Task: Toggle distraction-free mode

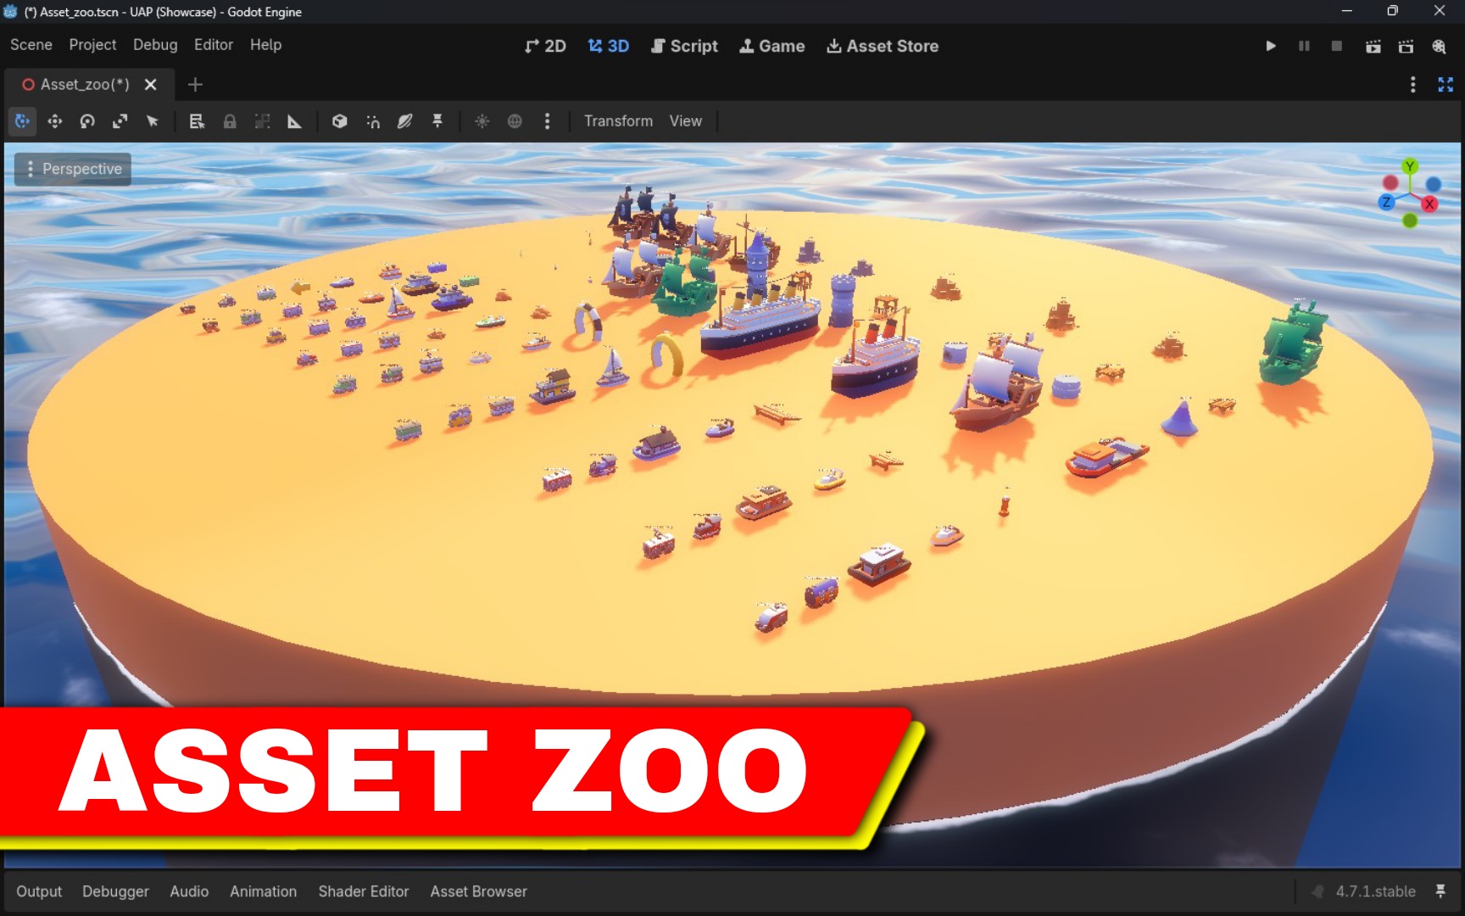Action: click(1446, 85)
